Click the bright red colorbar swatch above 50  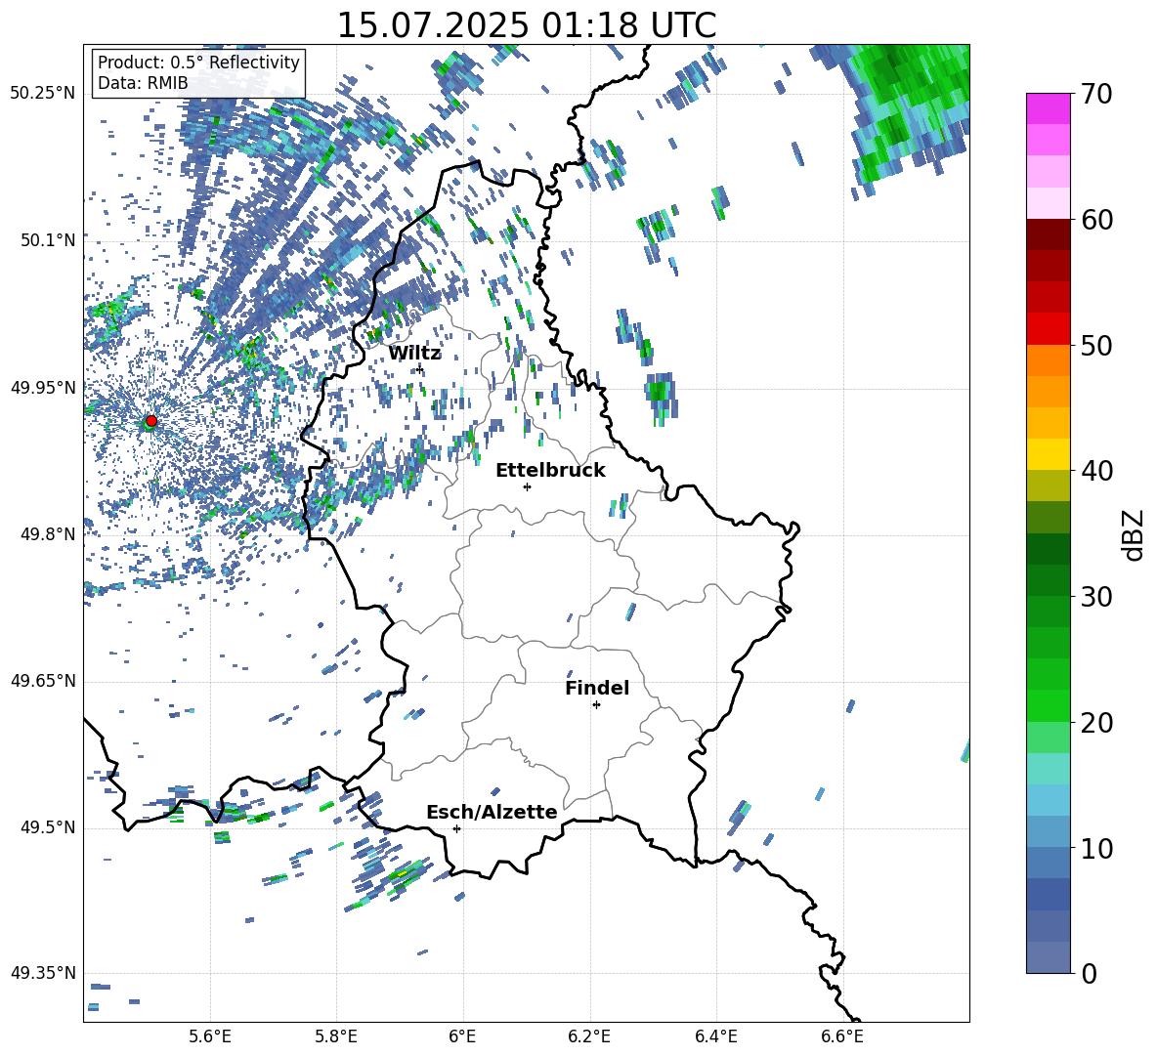[1049, 329]
